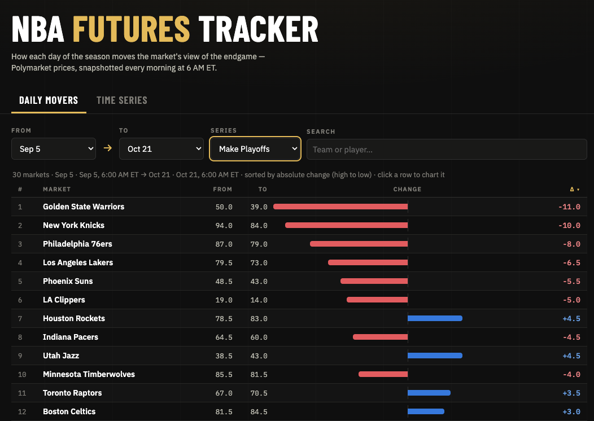The width and height of the screenshot is (594, 421).
Task: Switch to the Time Series tab
Action: (x=121, y=100)
